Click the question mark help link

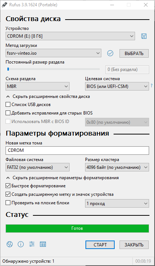151,86
